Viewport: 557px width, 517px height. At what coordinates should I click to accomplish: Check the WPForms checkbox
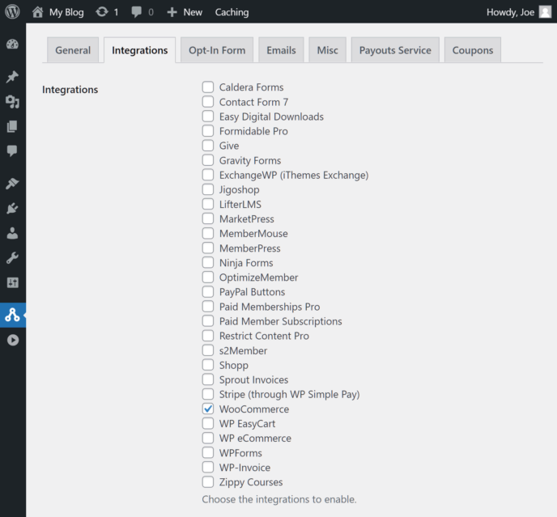tap(208, 452)
